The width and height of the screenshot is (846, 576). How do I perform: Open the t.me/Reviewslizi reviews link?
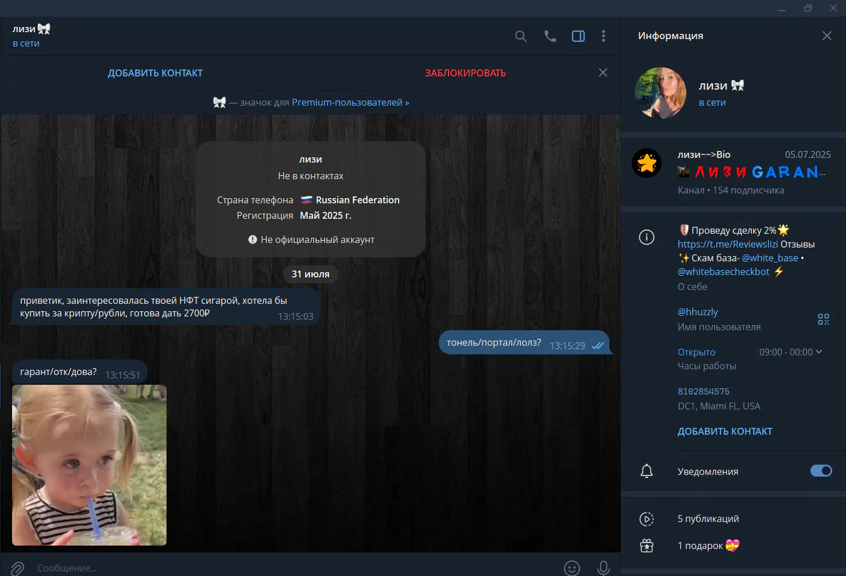728,244
